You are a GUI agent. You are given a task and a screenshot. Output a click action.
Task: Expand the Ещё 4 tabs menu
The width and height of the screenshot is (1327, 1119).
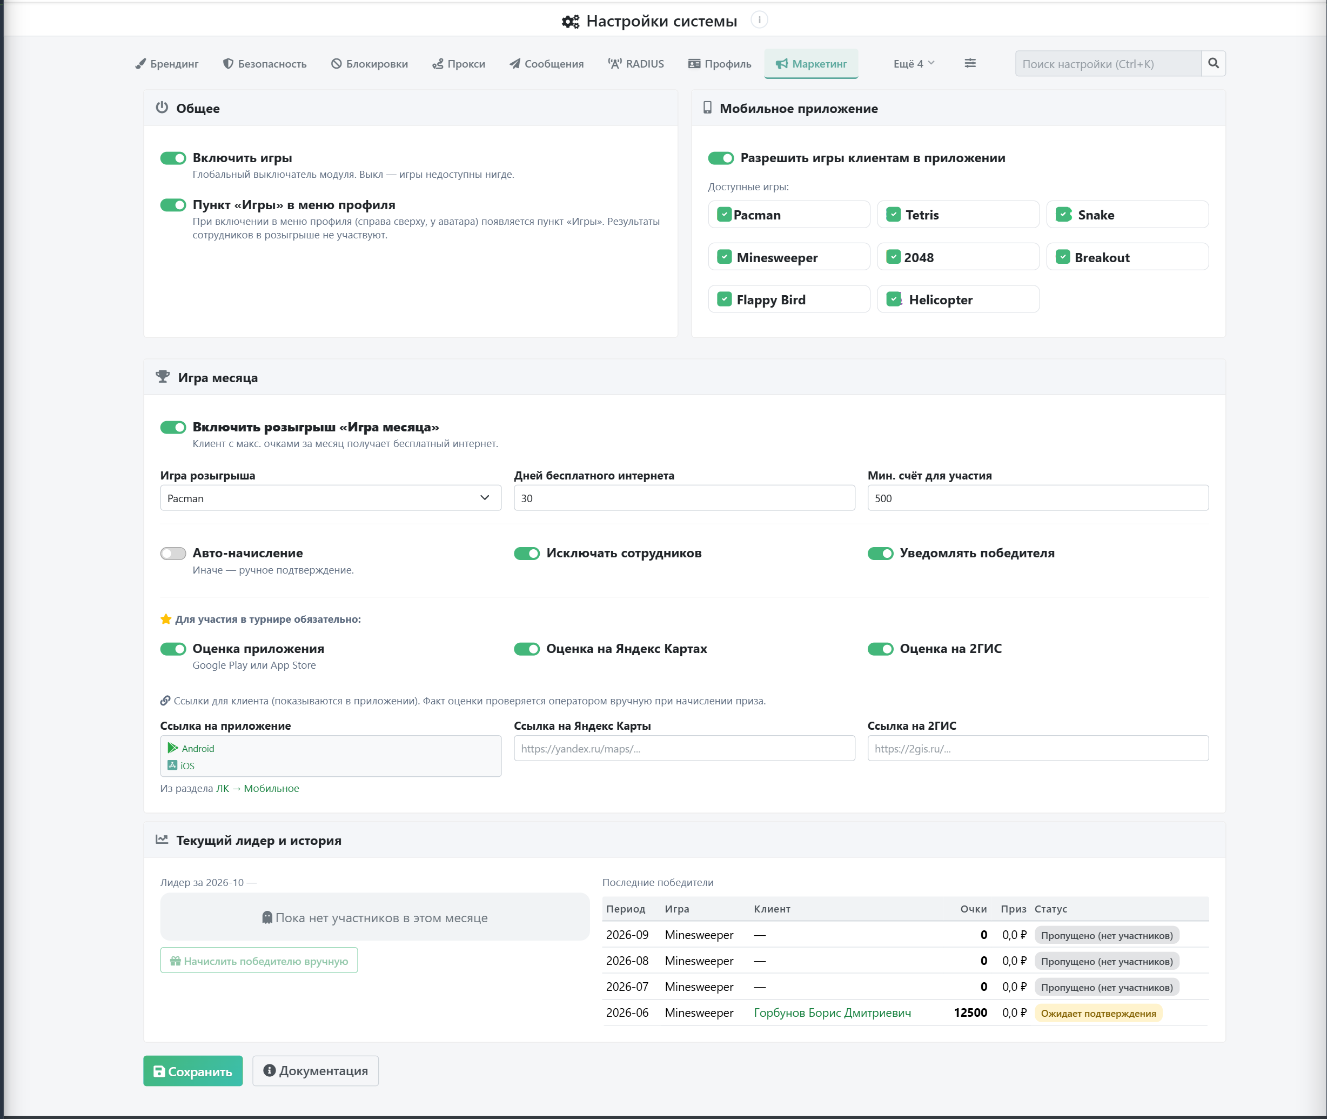pos(914,63)
